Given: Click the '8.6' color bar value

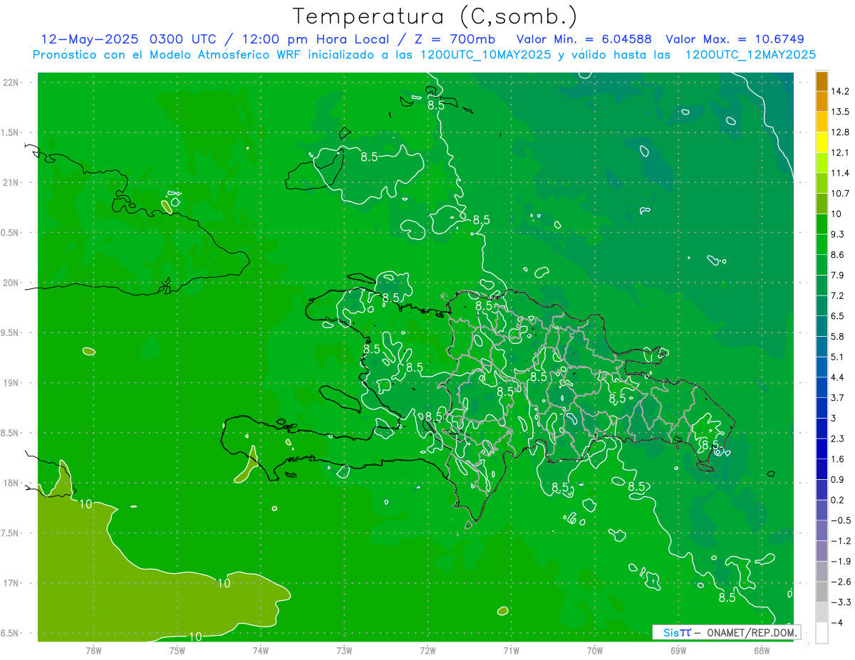Looking at the screenshot, I should pos(838,255).
